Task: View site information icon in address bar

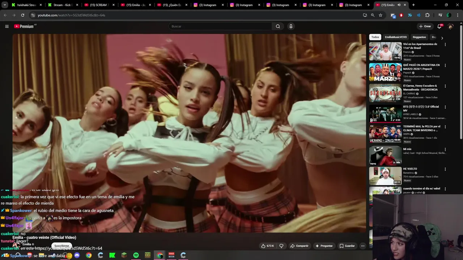Action: [x=33, y=15]
